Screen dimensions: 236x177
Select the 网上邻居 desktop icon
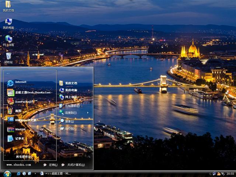click(x=8, y=41)
